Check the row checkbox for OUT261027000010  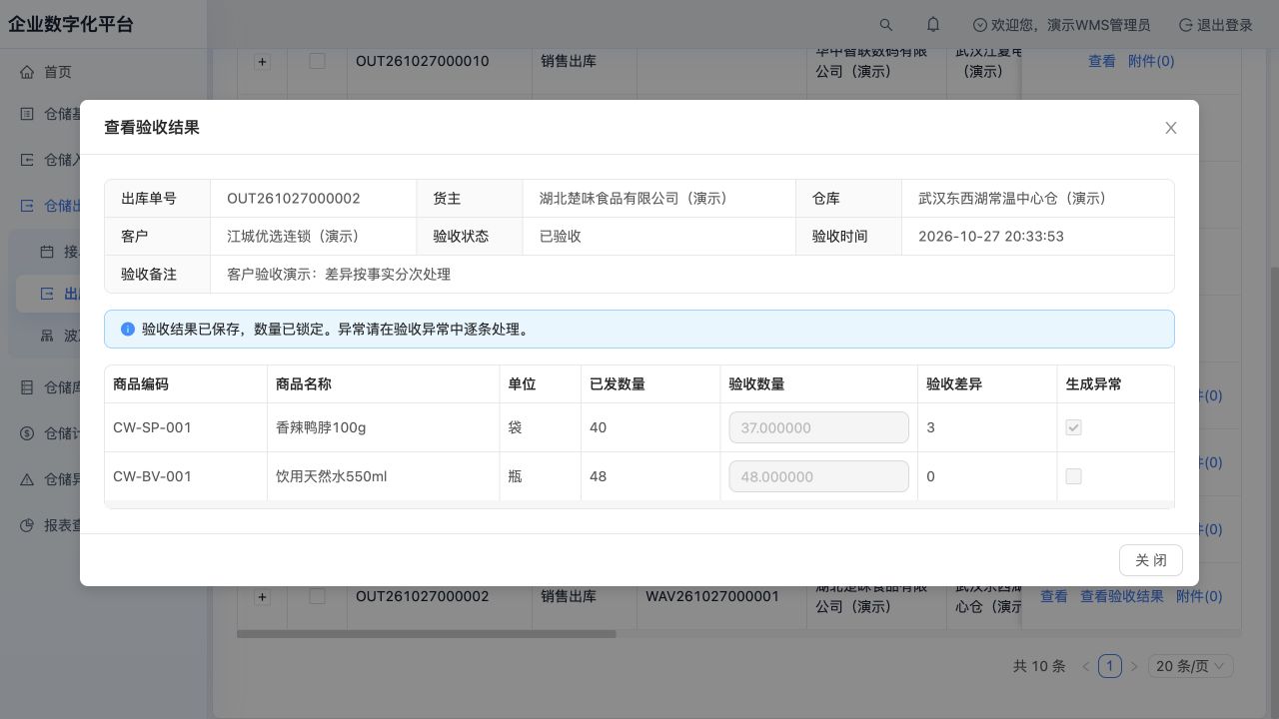[x=317, y=61]
